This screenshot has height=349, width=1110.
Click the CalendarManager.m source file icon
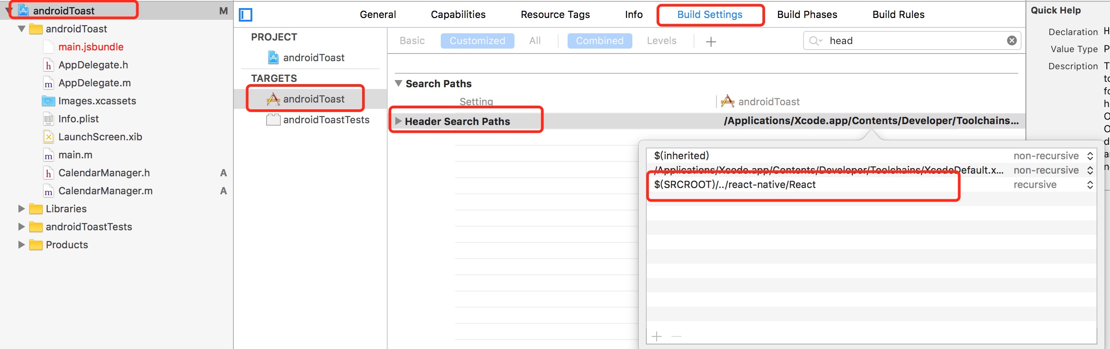pos(48,191)
